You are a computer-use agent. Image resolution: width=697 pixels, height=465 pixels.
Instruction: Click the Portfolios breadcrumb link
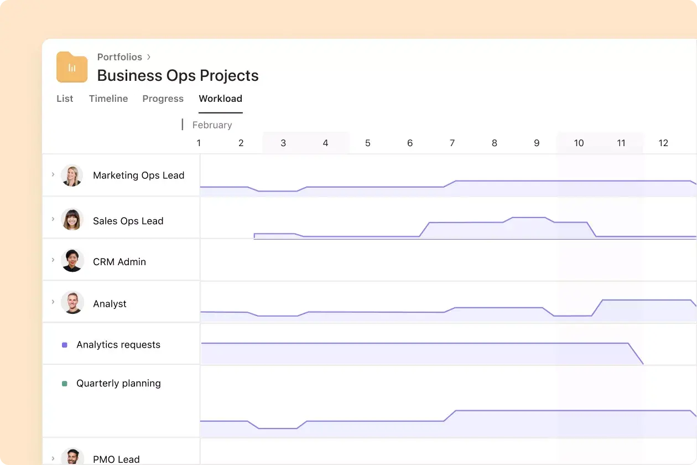pos(119,57)
